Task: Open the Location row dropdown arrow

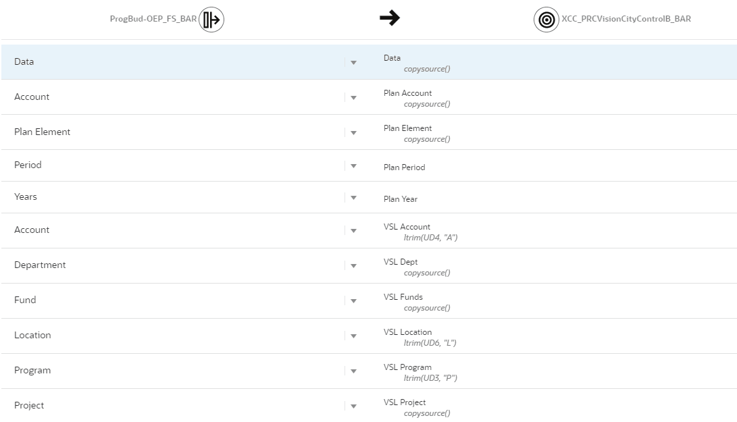Action: [353, 336]
